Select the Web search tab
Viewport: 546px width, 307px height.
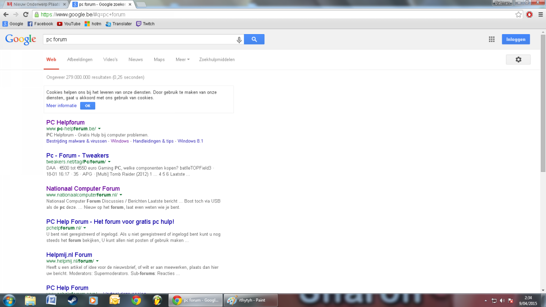51,60
